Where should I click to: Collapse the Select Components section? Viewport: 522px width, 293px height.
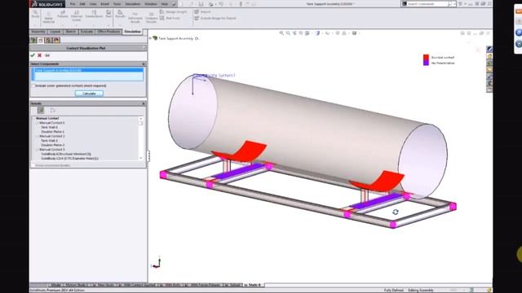[144, 63]
